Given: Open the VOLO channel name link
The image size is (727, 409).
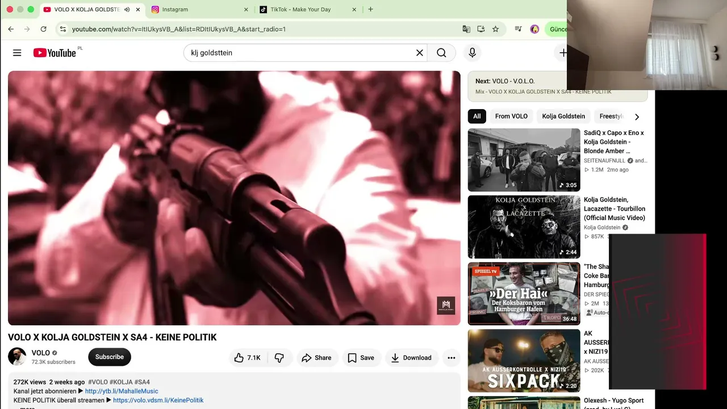Looking at the screenshot, I should [x=41, y=353].
